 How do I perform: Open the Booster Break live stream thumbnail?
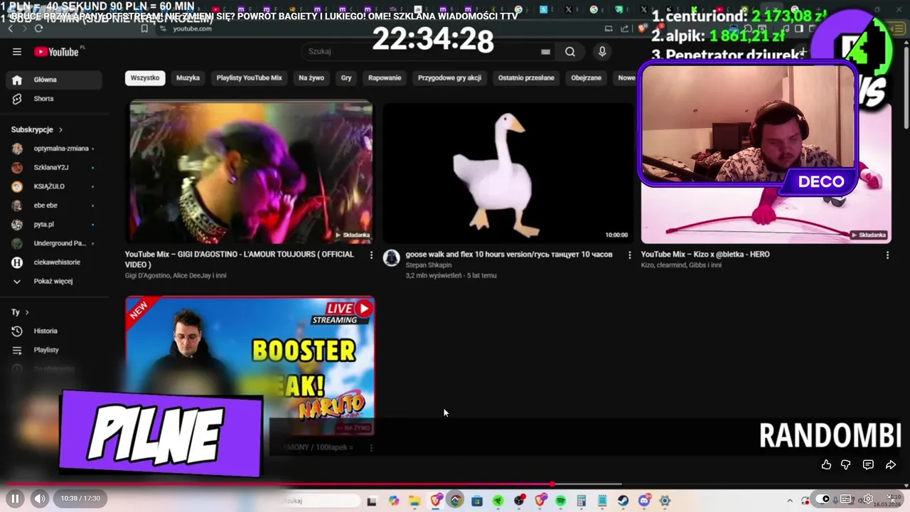(x=250, y=366)
